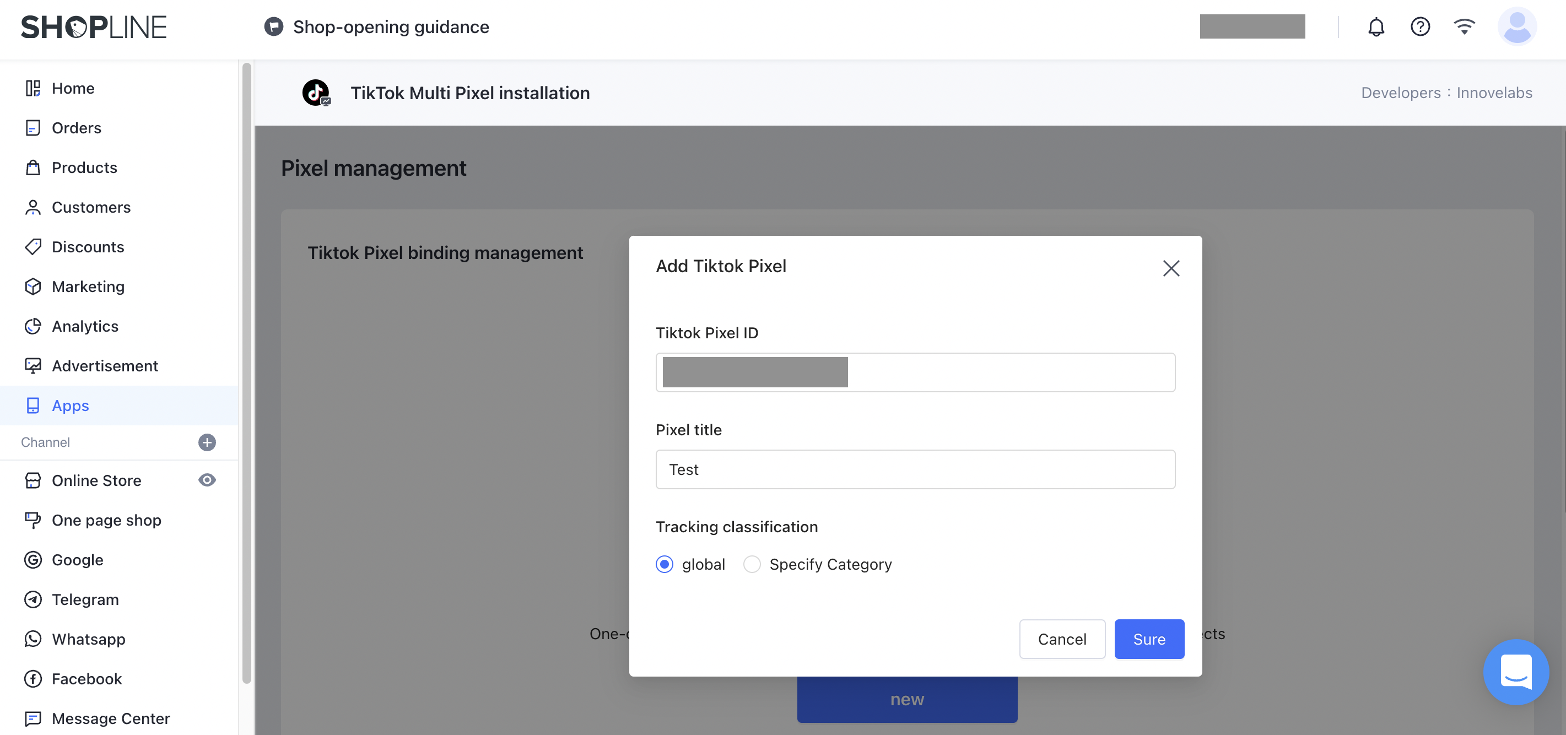Click TikTok Multi Pixel installation title
The width and height of the screenshot is (1566, 735).
[x=470, y=93]
